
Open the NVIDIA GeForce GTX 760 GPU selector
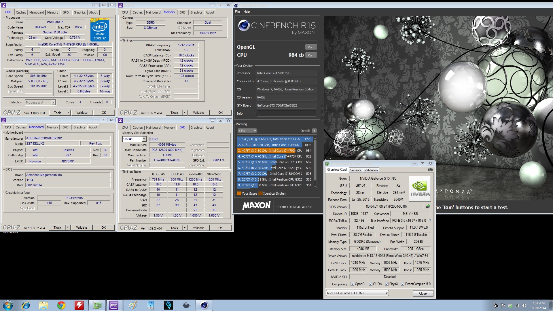click(357, 293)
